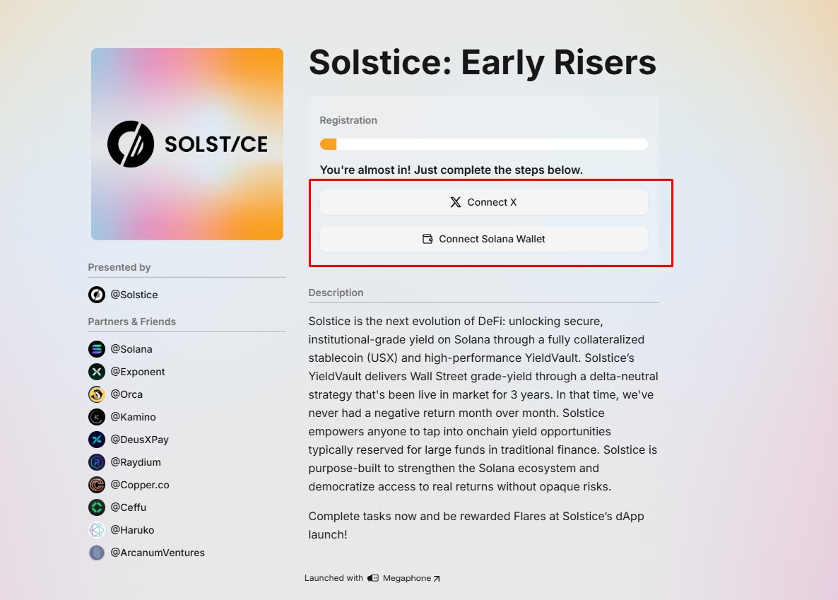Click the Orca partner logo icon
This screenshot has width=838, height=600.
click(x=97, y=394)
